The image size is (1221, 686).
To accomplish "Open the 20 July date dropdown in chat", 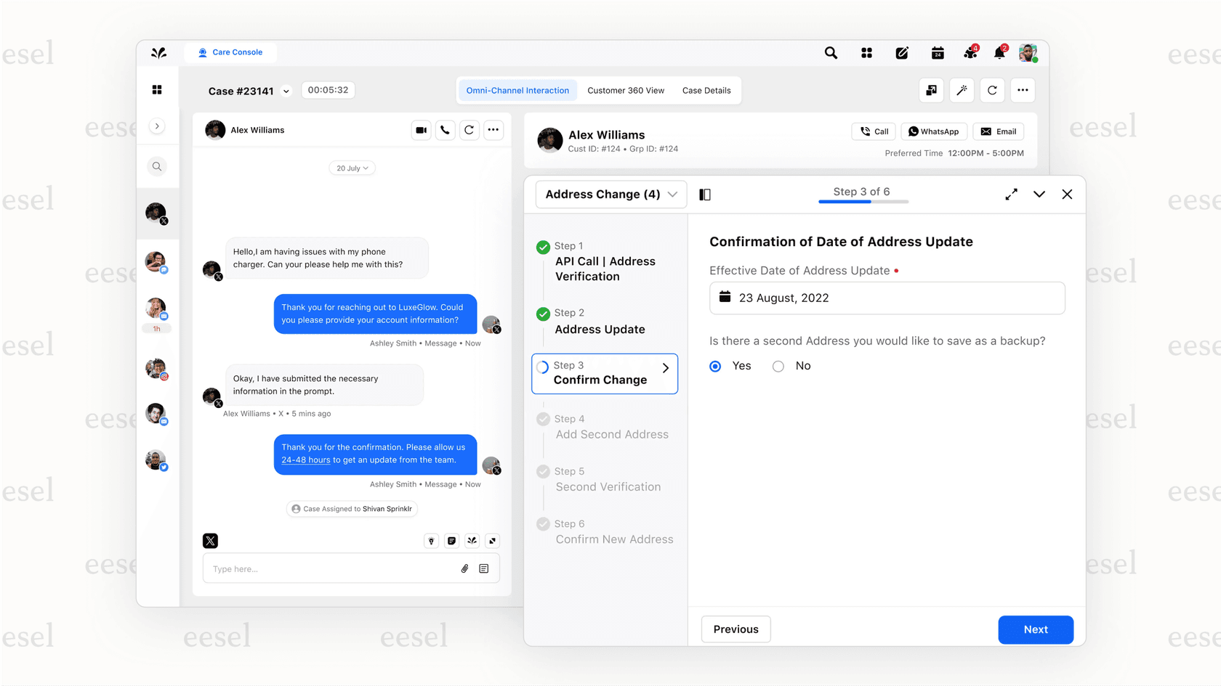I will pos(352,168).
